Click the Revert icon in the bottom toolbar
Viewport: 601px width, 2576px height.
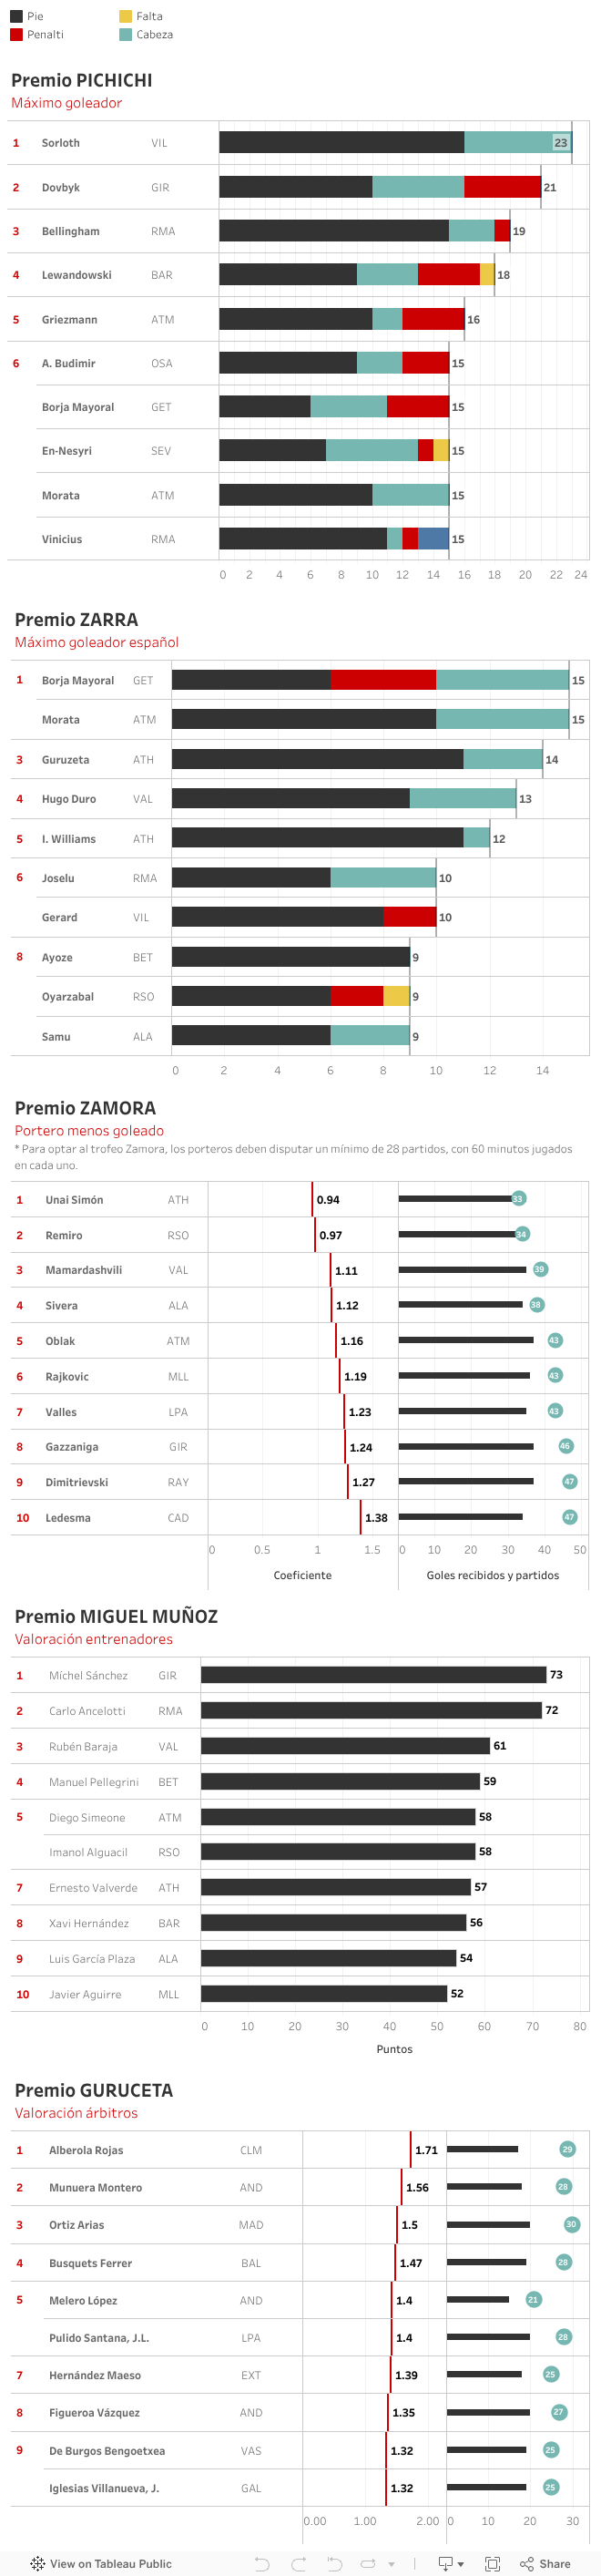coord(335,2563)
